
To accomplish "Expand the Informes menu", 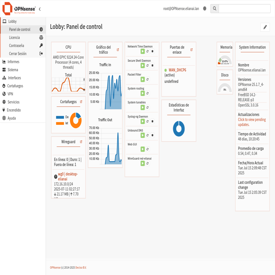I will point(23,61).
